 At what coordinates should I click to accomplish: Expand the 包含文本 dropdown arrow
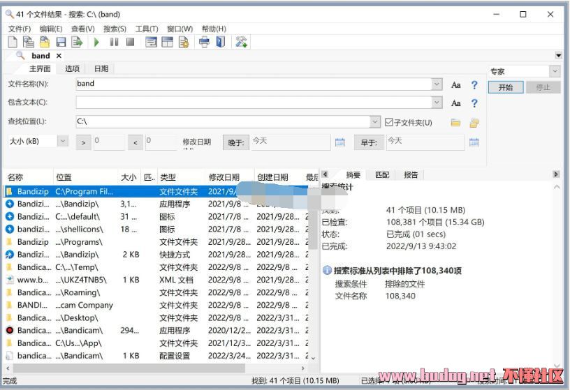[x=437, y=103]
